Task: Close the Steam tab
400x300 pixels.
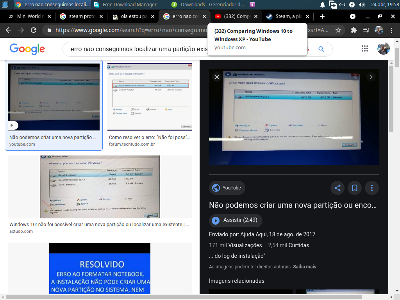Action: coord(307,16)
